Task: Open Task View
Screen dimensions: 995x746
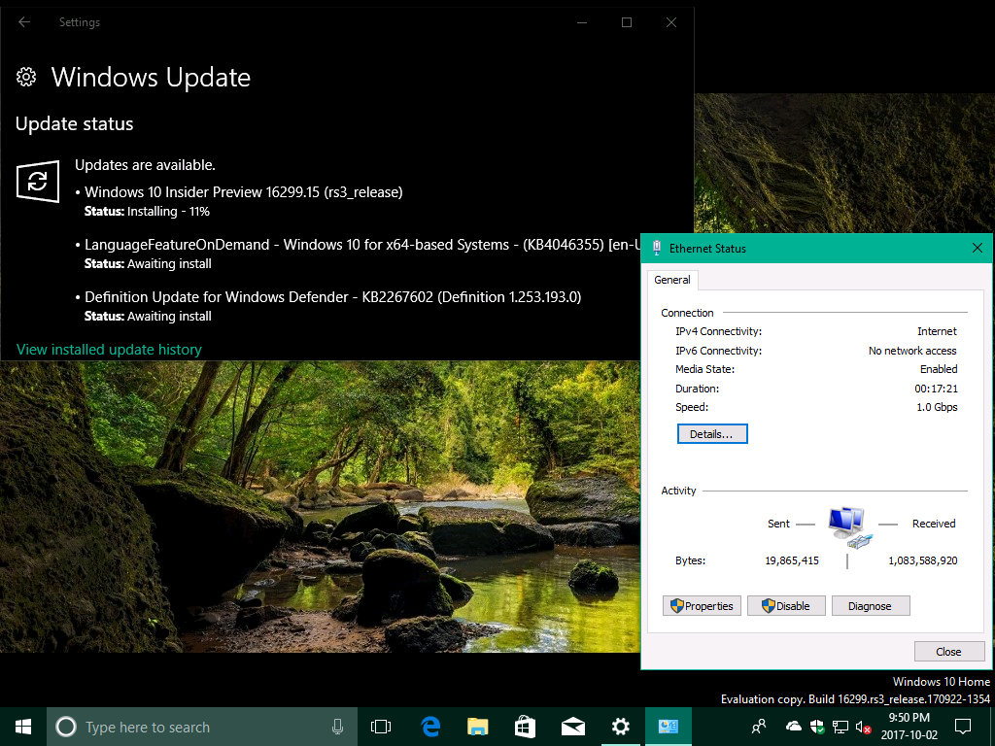Action: pyautogui.click(x=381, y=727)
